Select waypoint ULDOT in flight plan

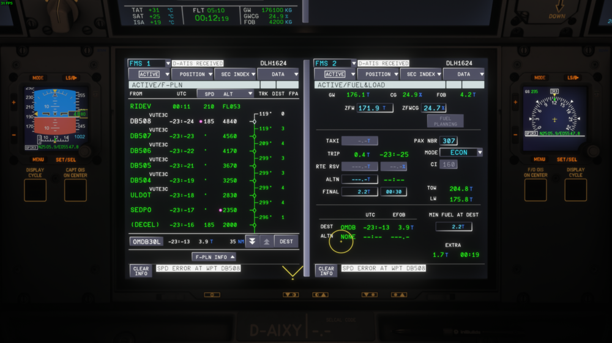click(141, 195)
